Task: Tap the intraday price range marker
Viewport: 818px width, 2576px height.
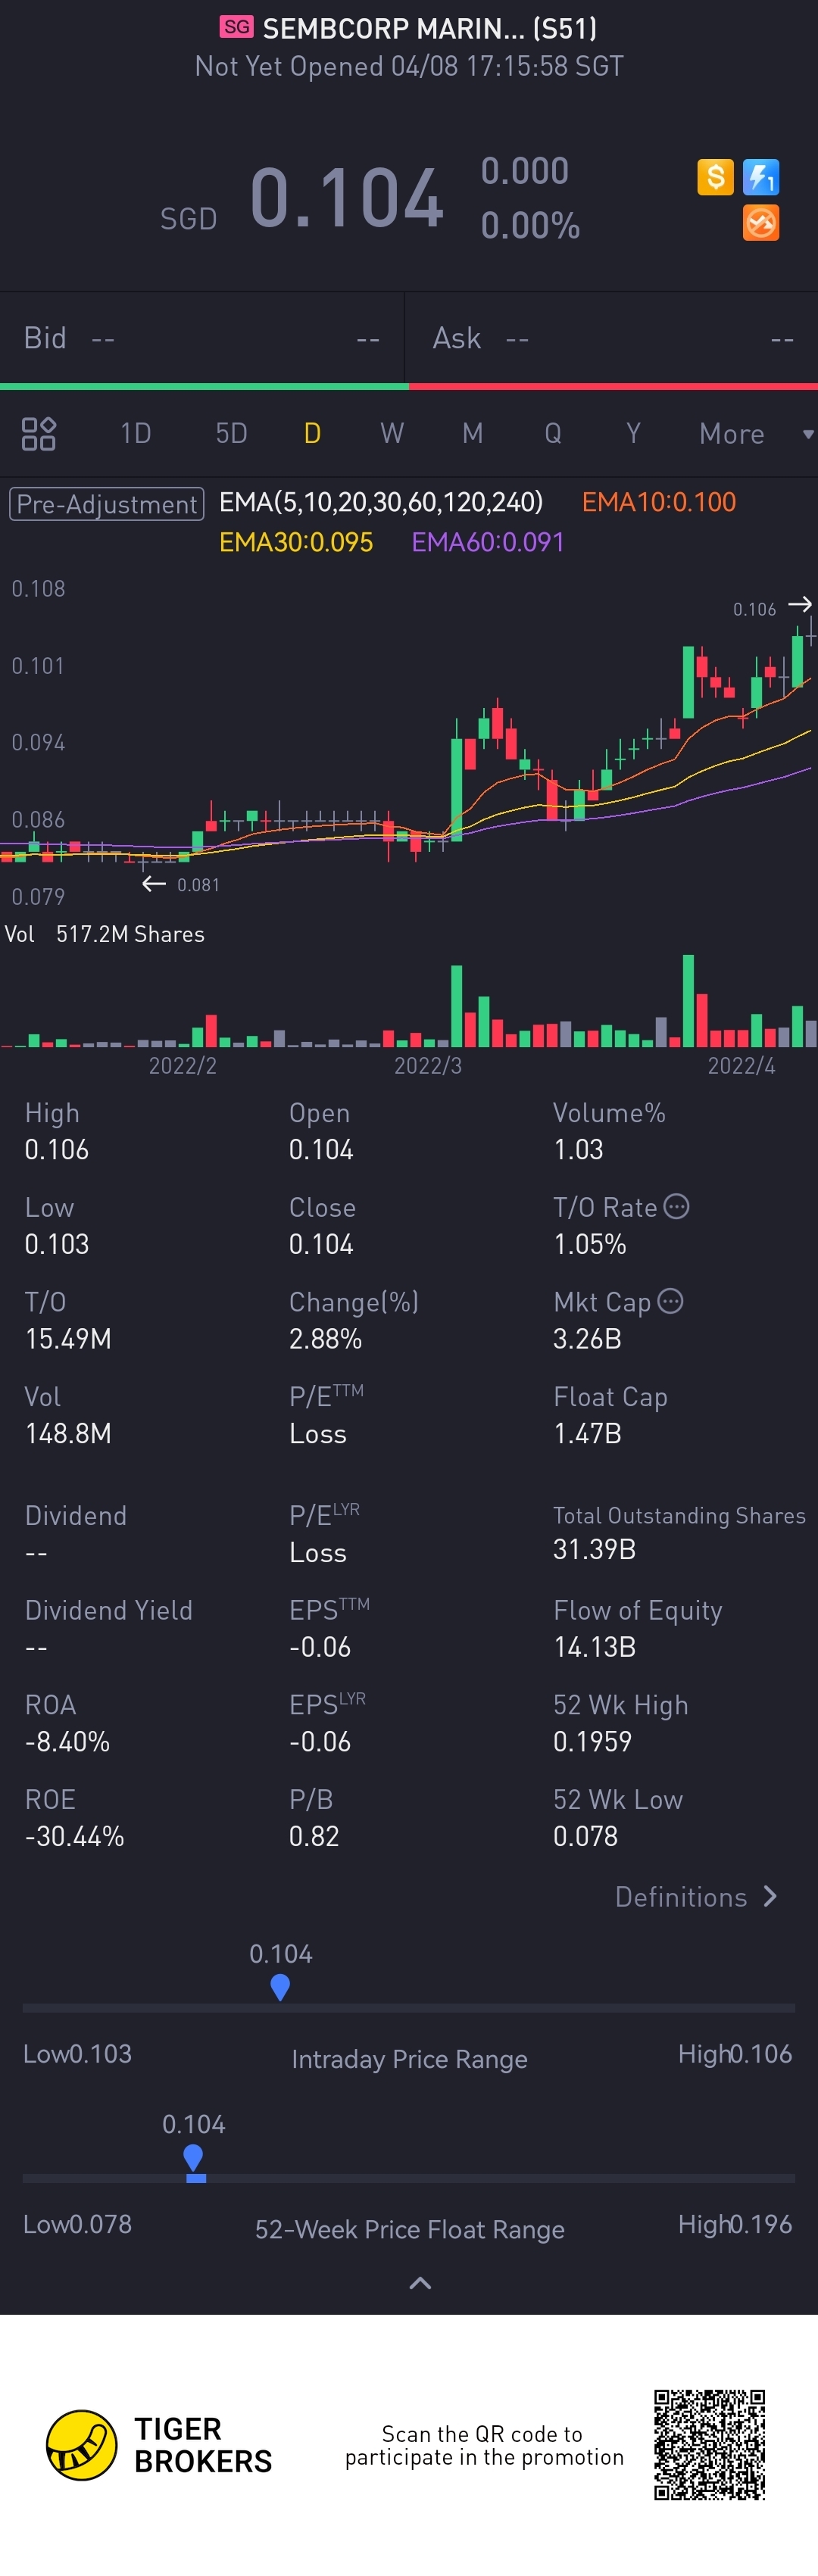Action: pyautogui.click(x=280, y=1987)
